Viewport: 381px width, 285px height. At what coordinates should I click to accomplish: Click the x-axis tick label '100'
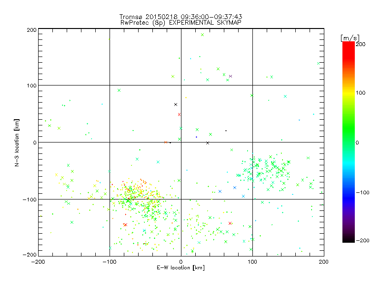click(252, 262)
